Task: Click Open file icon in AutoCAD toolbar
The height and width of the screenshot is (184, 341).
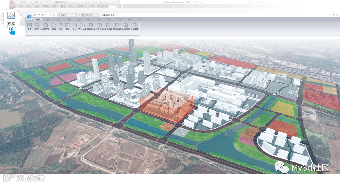Action: pos(24,2)
